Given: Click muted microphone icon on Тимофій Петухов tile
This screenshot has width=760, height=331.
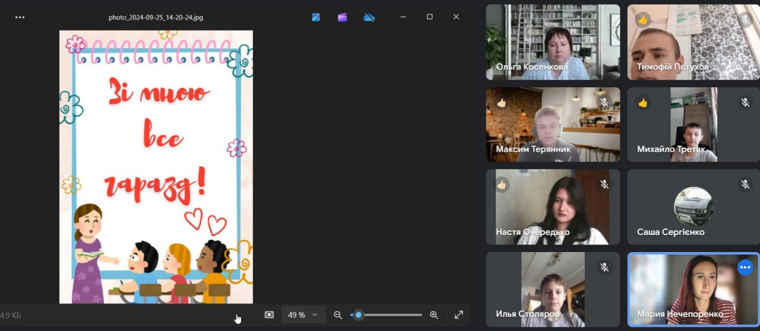Looking at the screenshot, I should click(x=745, y=20).
